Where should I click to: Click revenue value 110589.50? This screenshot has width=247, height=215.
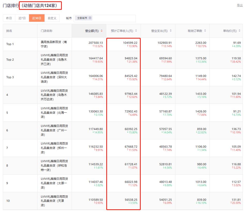pyautogui.click(x=96, y=200)
